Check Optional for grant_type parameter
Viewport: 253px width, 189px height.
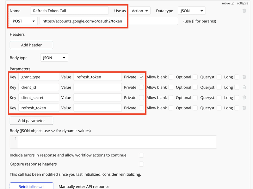coord(195,77)
